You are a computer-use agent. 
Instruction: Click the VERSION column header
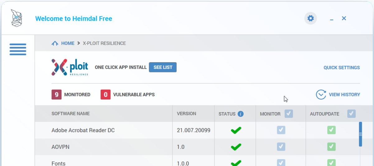coord(187,114)
